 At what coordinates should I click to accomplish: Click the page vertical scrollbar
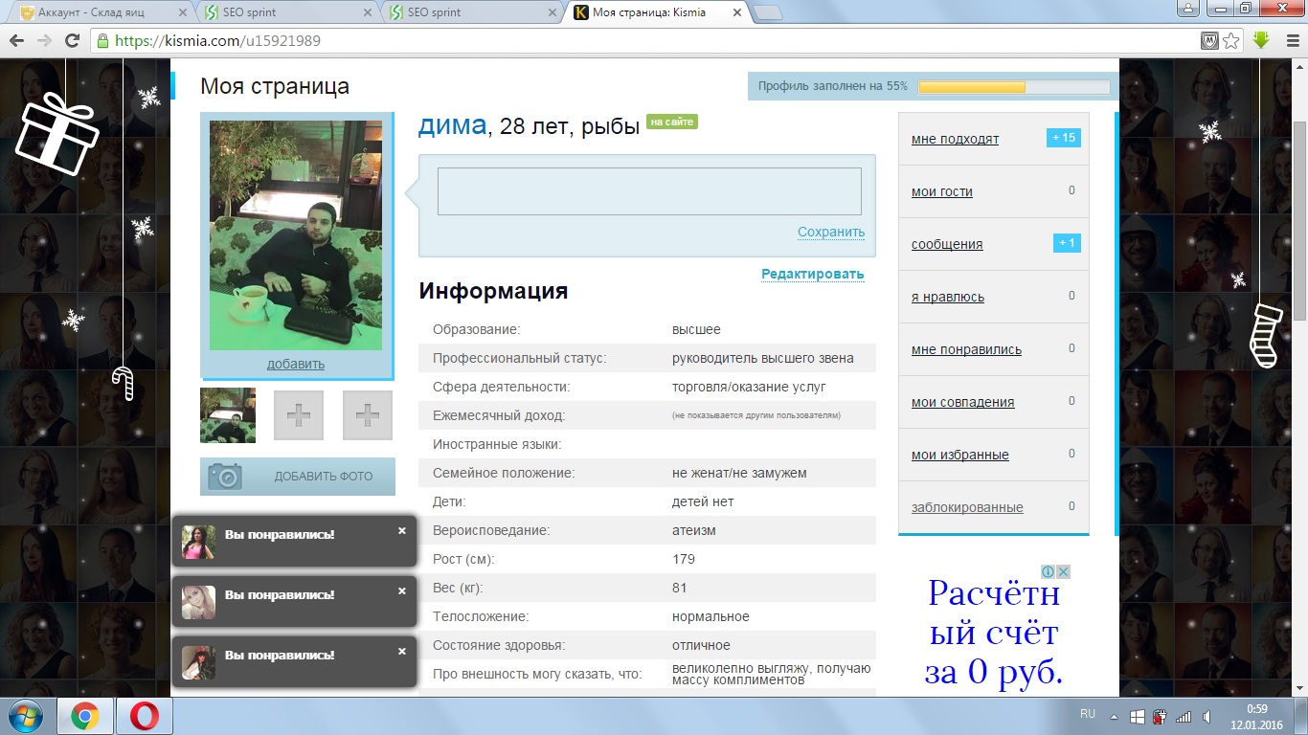(x=1299, y=220)
